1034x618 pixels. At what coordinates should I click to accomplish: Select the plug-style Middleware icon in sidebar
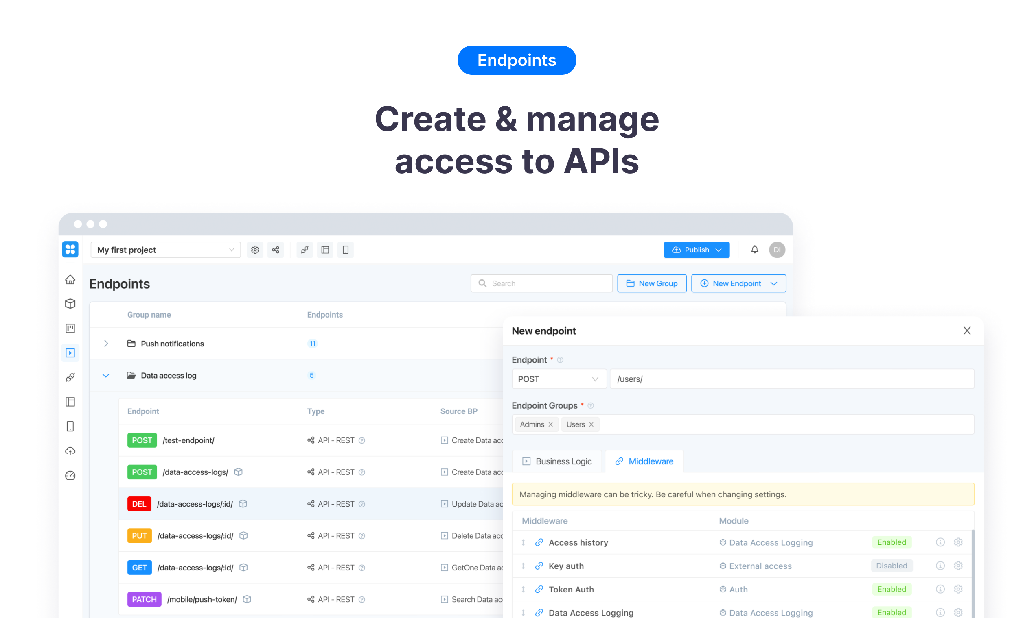[x=70, y=377]
